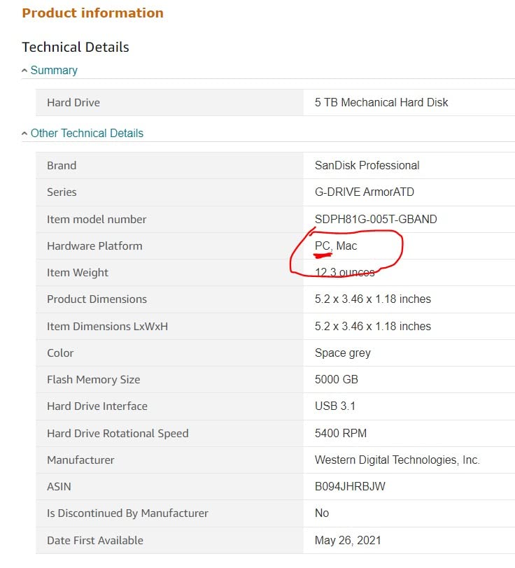Open the Summary link text
The width and height of the screenshot is (515, 568).
coord(54,70)
